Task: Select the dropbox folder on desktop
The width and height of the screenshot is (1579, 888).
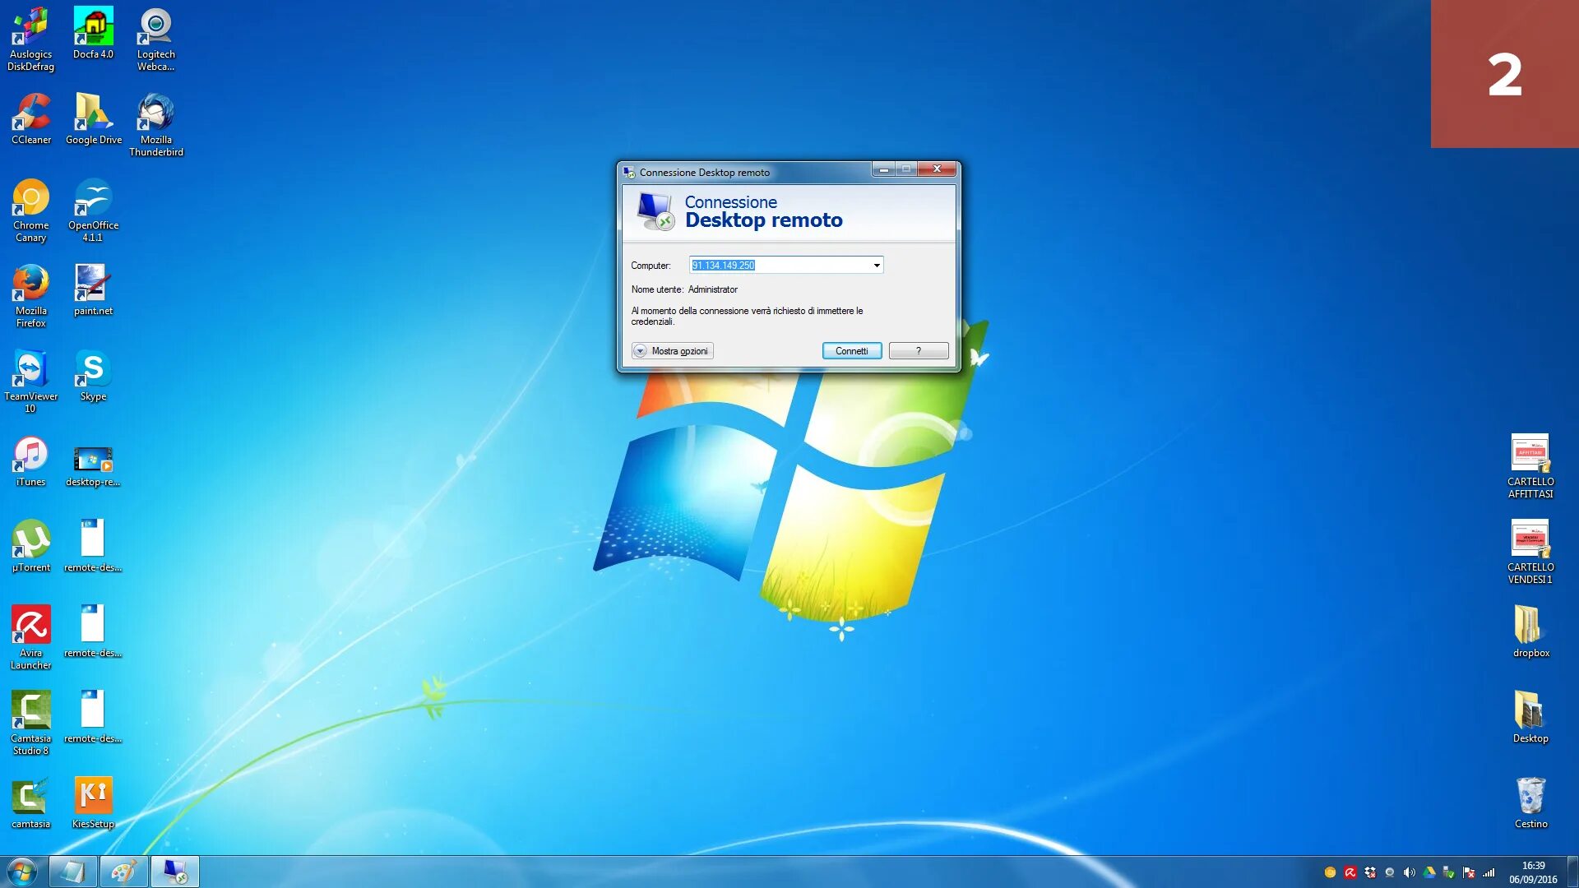Action: point(1530,631)
